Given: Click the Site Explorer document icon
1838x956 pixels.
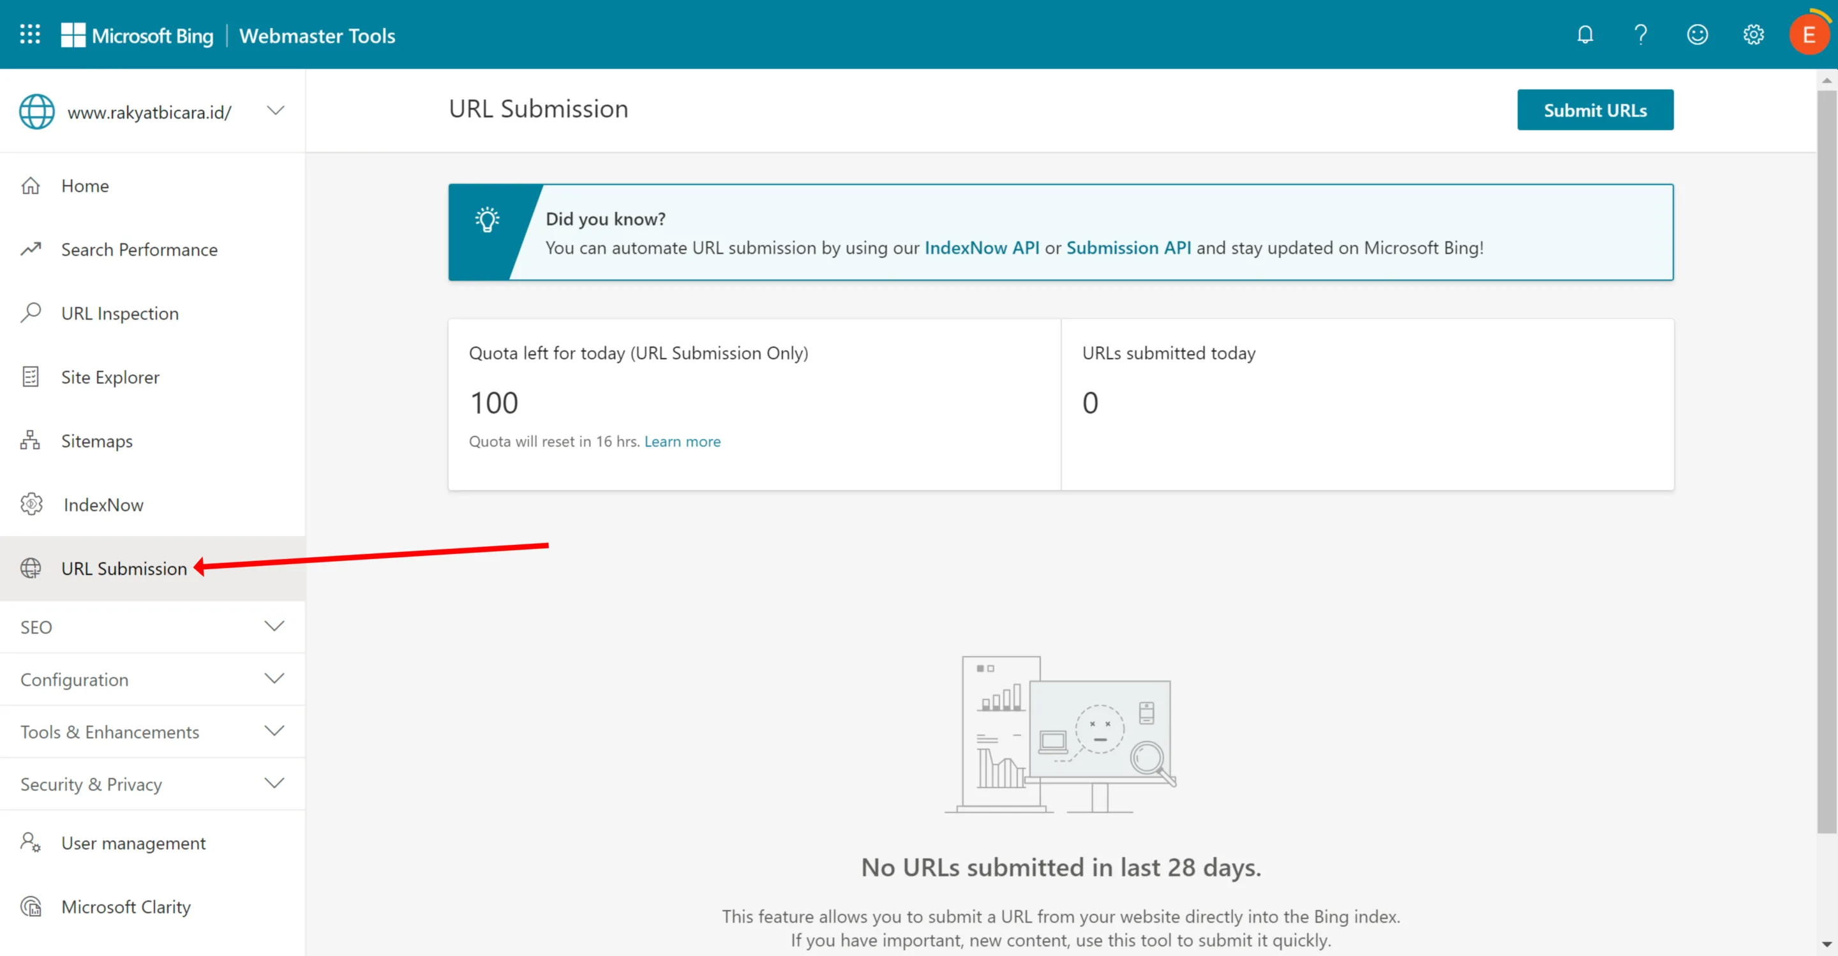Looking at the screenshot, I should (x=31, y=377).
